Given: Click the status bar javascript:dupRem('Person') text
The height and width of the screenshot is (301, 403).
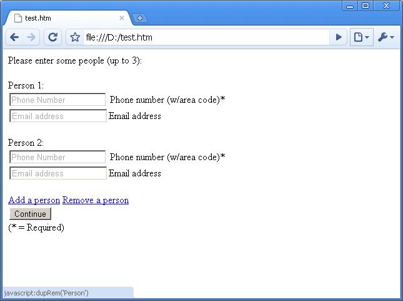Looking at the screenshot, I should pyautogui.click(x=46, y=293).
